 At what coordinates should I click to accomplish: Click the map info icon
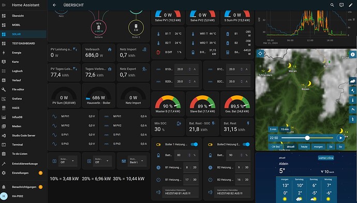353,54
